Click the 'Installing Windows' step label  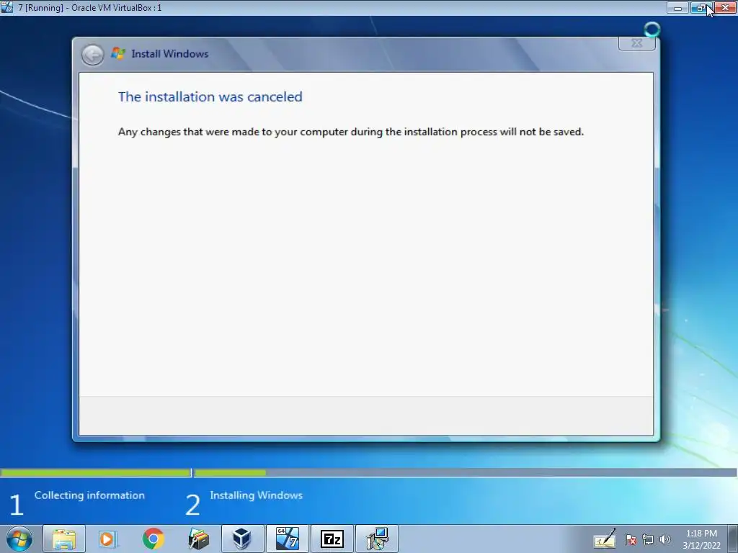pyautogui.click(x=256, y=495)
